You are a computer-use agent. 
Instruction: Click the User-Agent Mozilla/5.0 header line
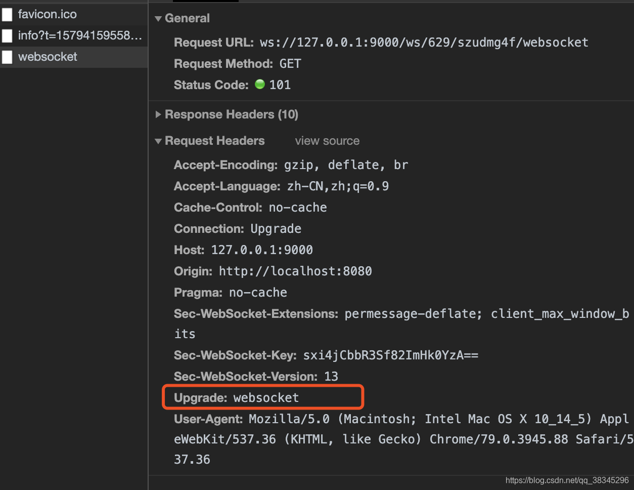pyautogui.click(x=403, y=439)
